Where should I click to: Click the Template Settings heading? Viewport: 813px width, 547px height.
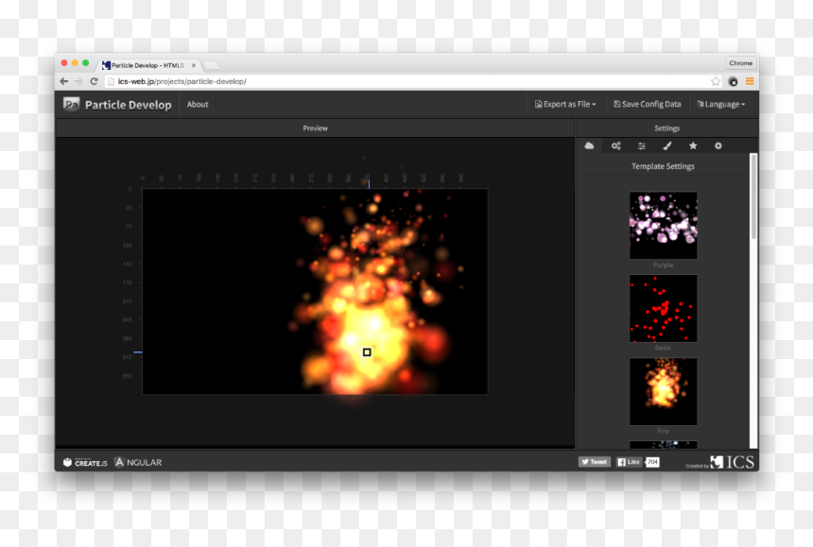pos(663,166)
